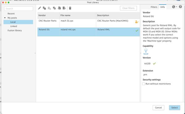
Task: Click the Paste post icon
Action: 49,8
